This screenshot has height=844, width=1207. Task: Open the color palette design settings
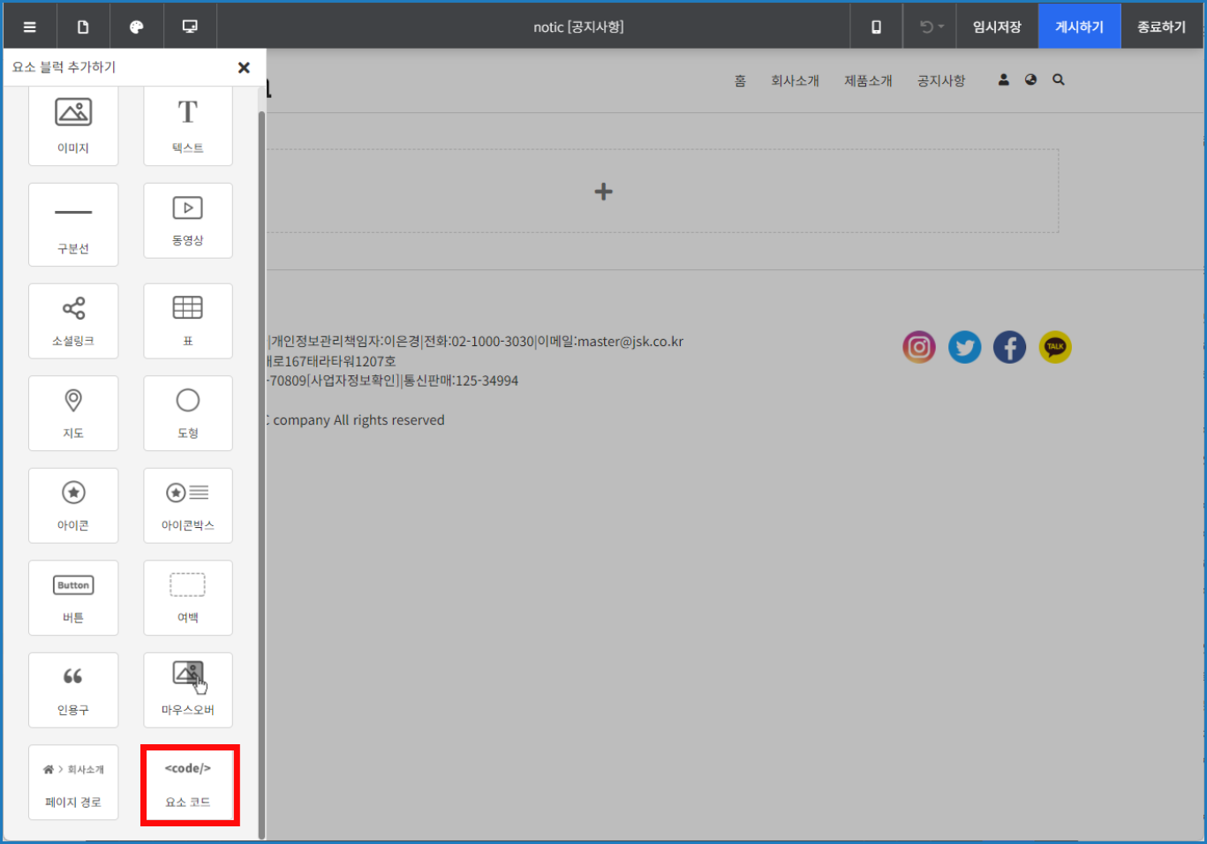[136, 26]
